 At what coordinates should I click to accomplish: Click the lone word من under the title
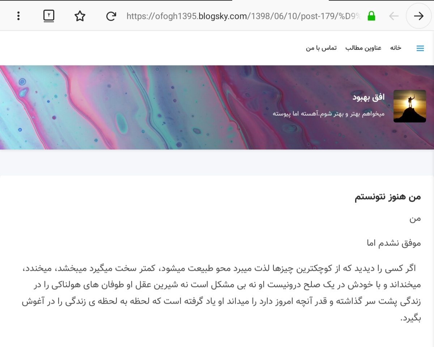click(x=415, y=219)
